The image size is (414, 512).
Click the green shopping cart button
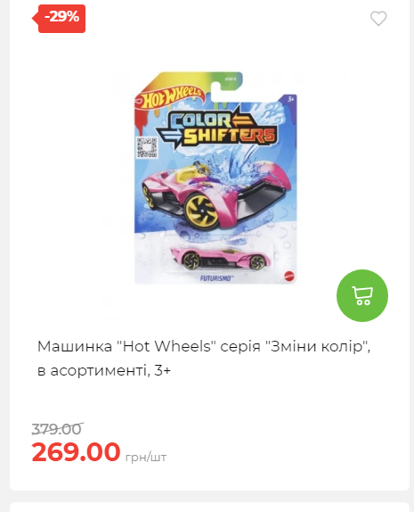362,295
